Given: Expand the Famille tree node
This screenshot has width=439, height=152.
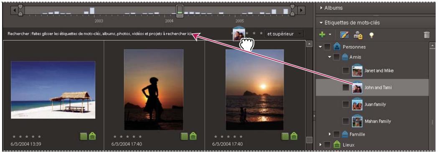Looking at the screenshot, I should click(330, 134).
